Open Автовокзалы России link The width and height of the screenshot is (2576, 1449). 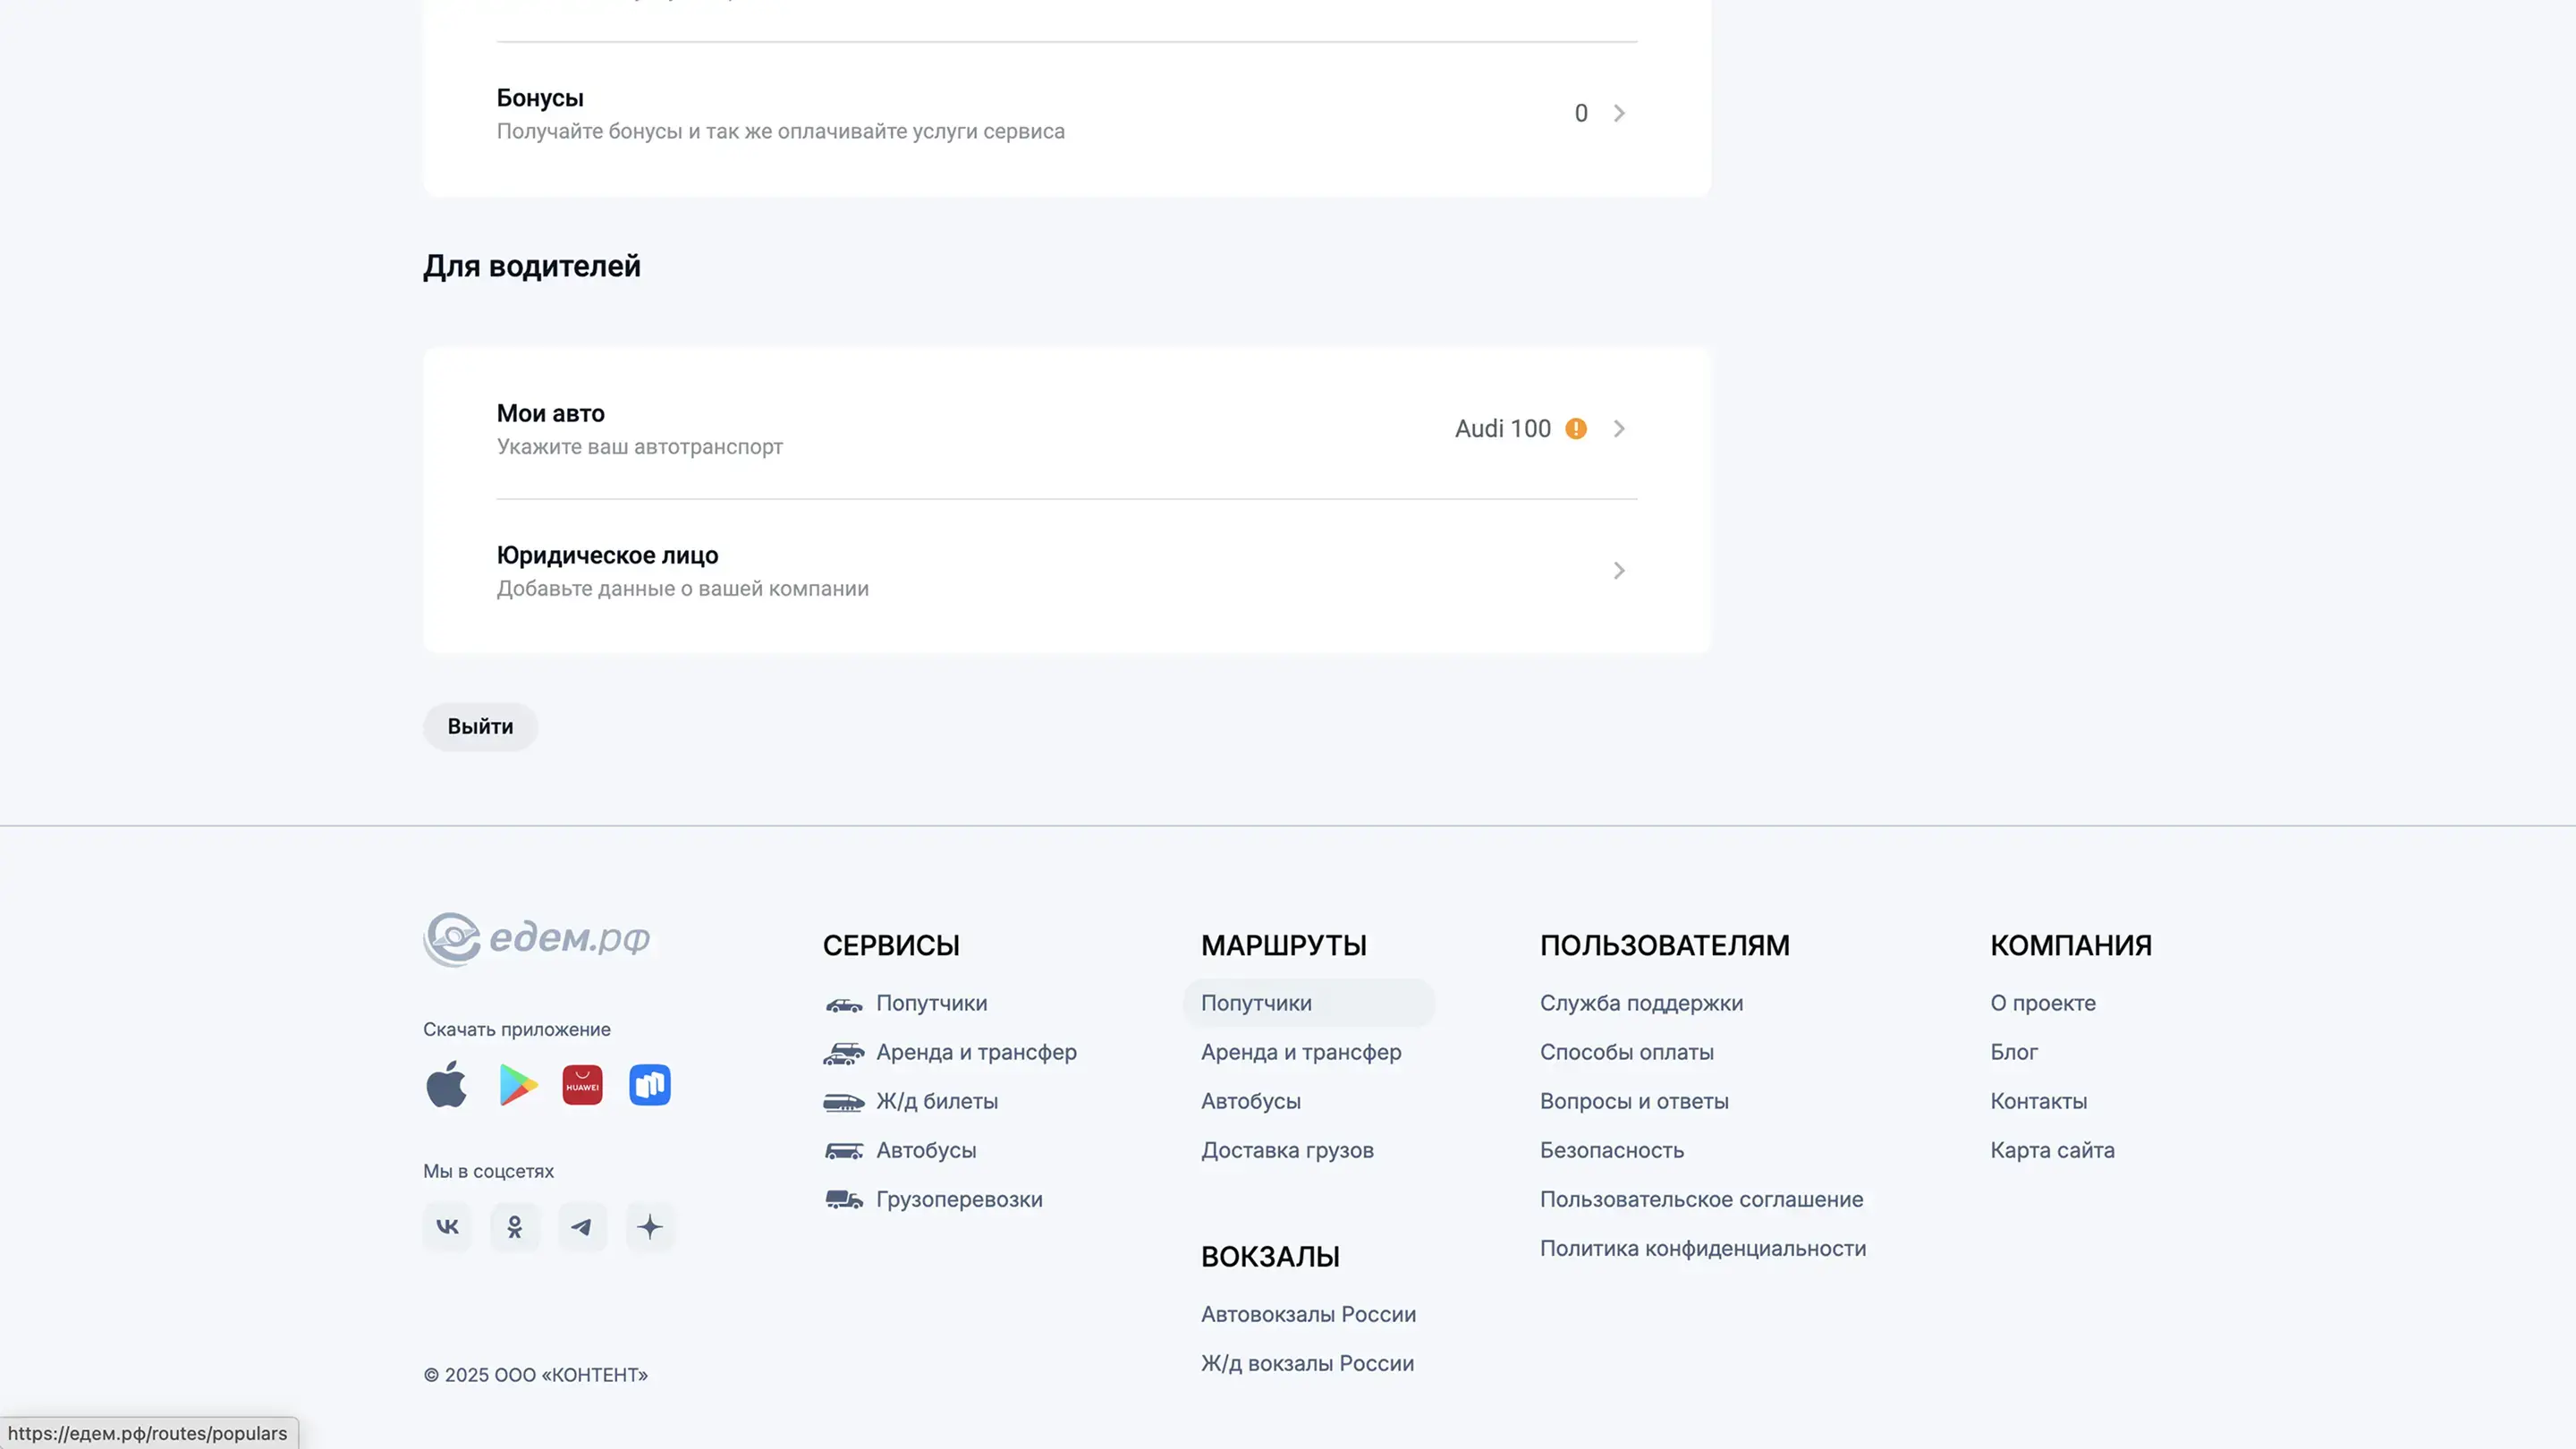tap(1308, 1314)
